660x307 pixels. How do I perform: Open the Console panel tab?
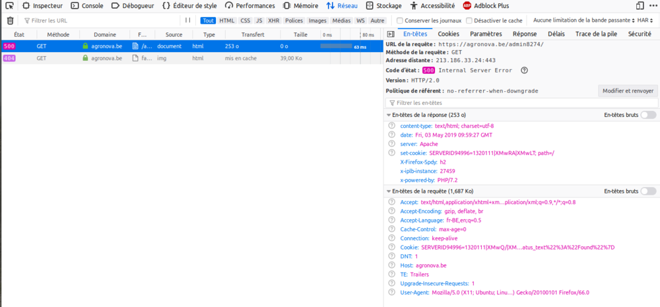87,6
